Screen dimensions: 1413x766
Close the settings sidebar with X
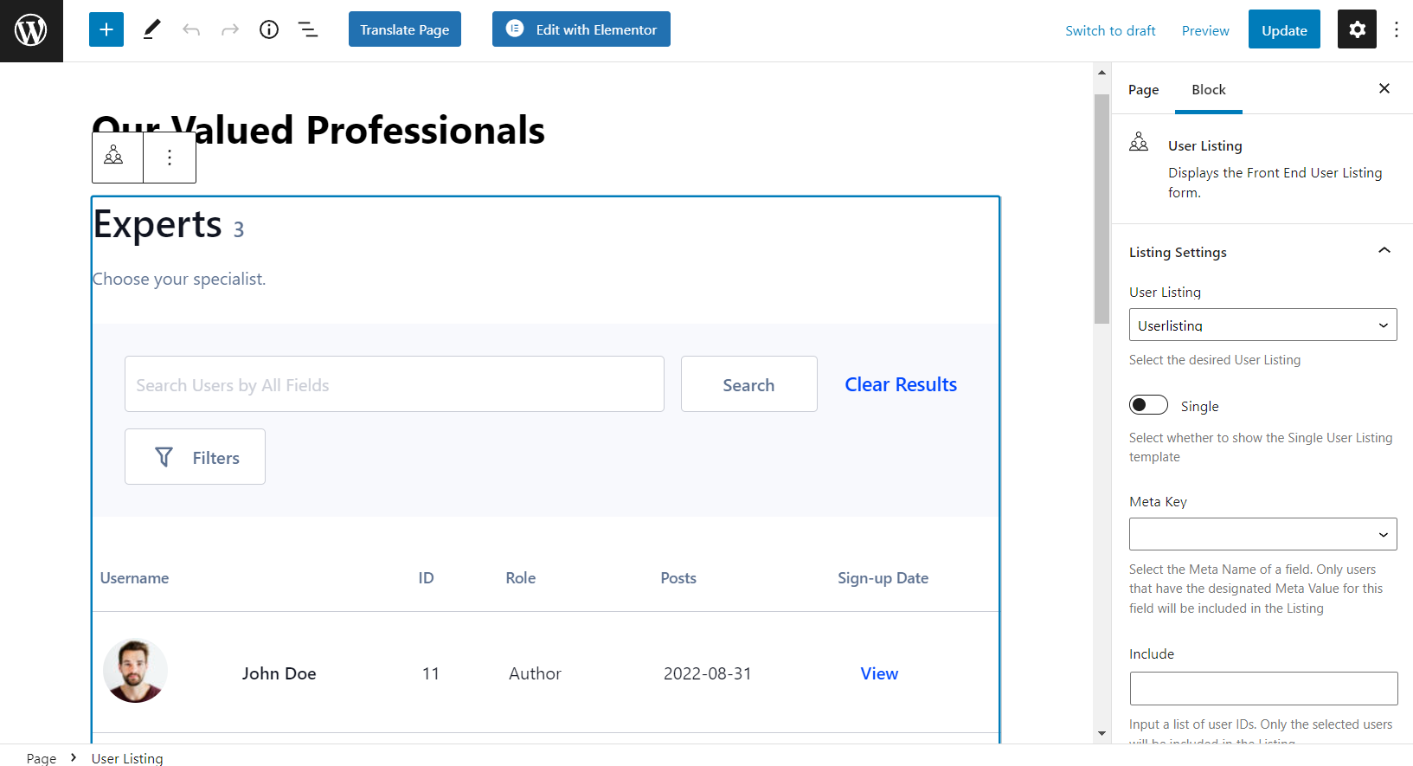point(1384,88)
